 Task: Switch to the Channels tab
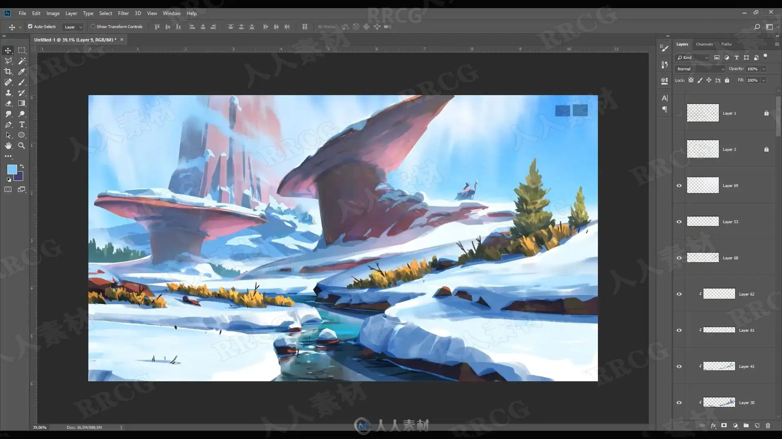point(704,44)
